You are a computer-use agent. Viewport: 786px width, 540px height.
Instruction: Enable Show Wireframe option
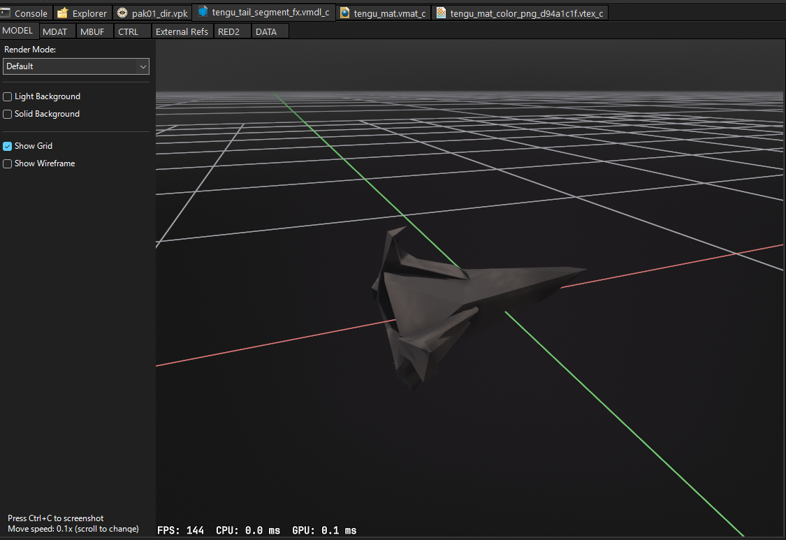(x=8, y=163)
